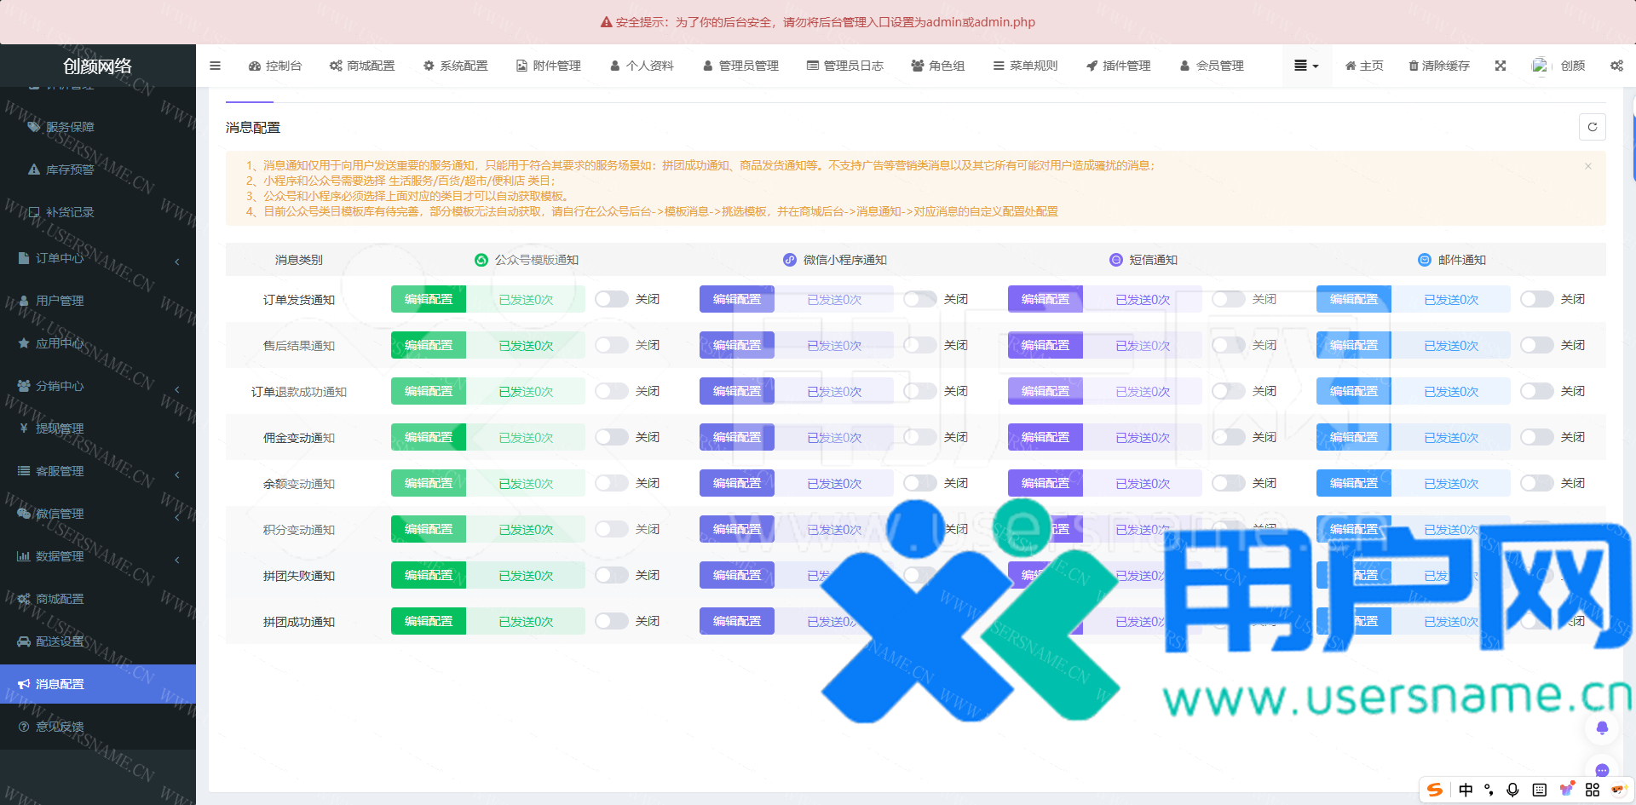The image size is (1636, 805).
Task: Click the refresh icon beside 消息配置 heading
Action: coord(1592,127)
